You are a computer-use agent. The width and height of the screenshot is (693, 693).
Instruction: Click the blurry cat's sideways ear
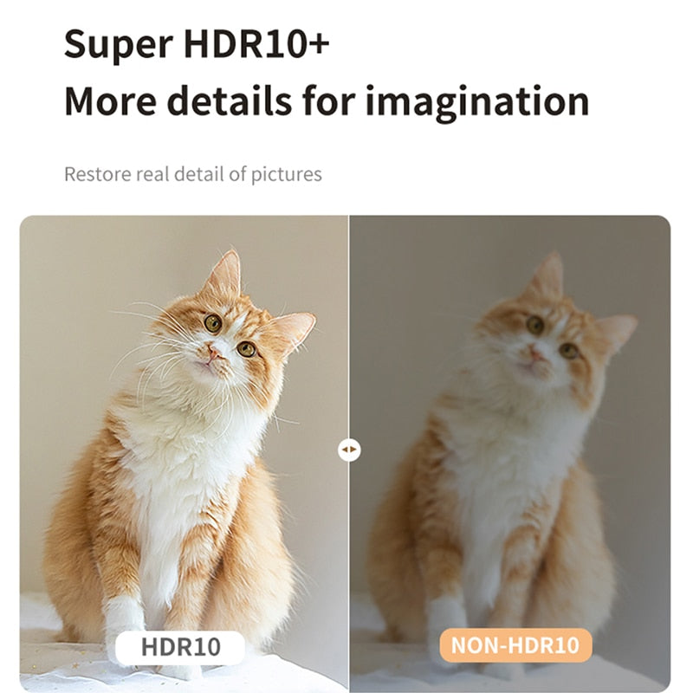[x=615, y=331]
